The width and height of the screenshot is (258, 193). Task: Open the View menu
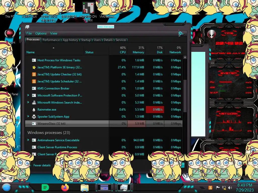coord(54,33)
